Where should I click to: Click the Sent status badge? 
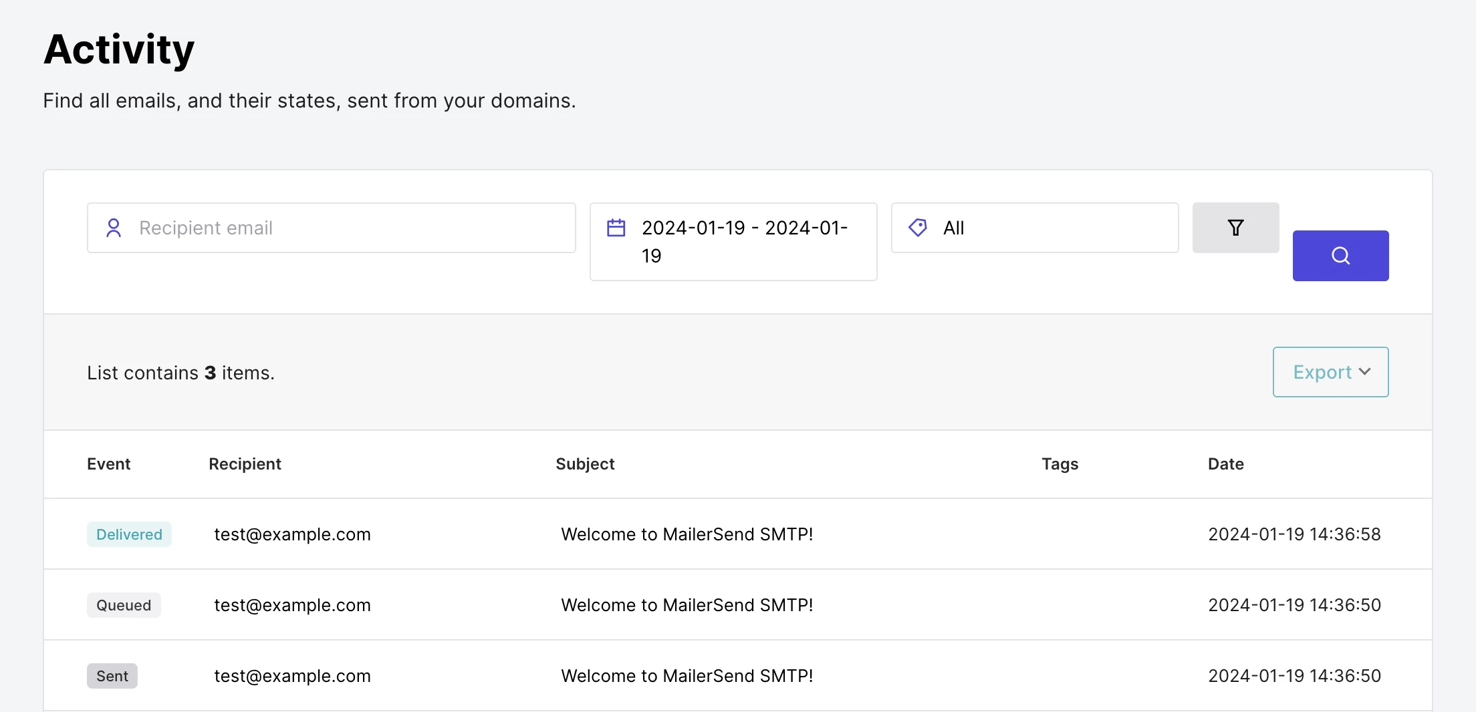pos(112,676)
